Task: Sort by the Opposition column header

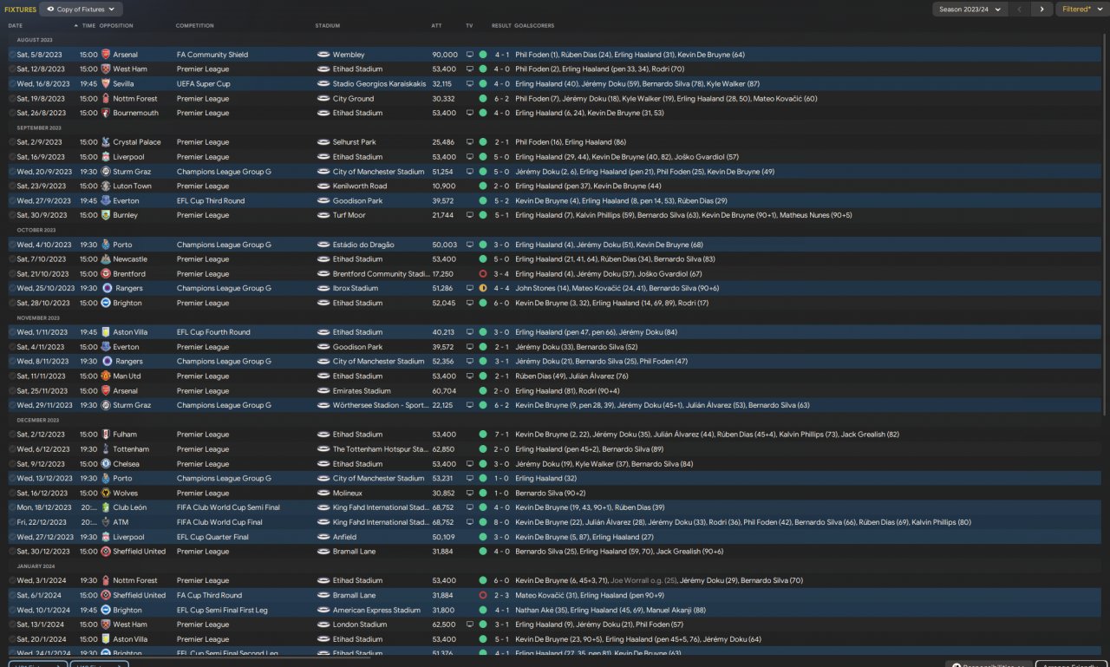Action: (116, 26)
